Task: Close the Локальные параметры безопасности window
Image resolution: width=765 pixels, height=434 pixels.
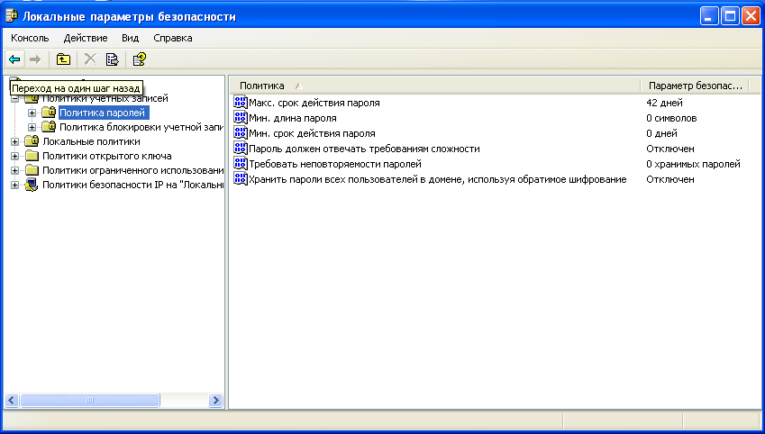Action: (751, 16)
